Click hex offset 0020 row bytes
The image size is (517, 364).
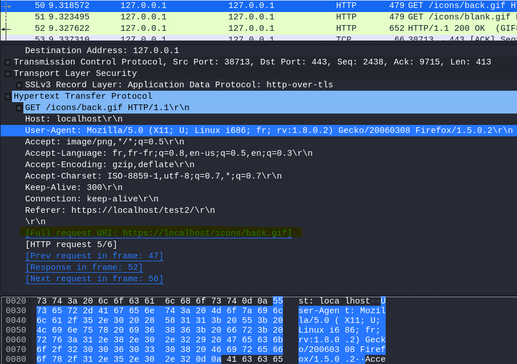[160, 301]
